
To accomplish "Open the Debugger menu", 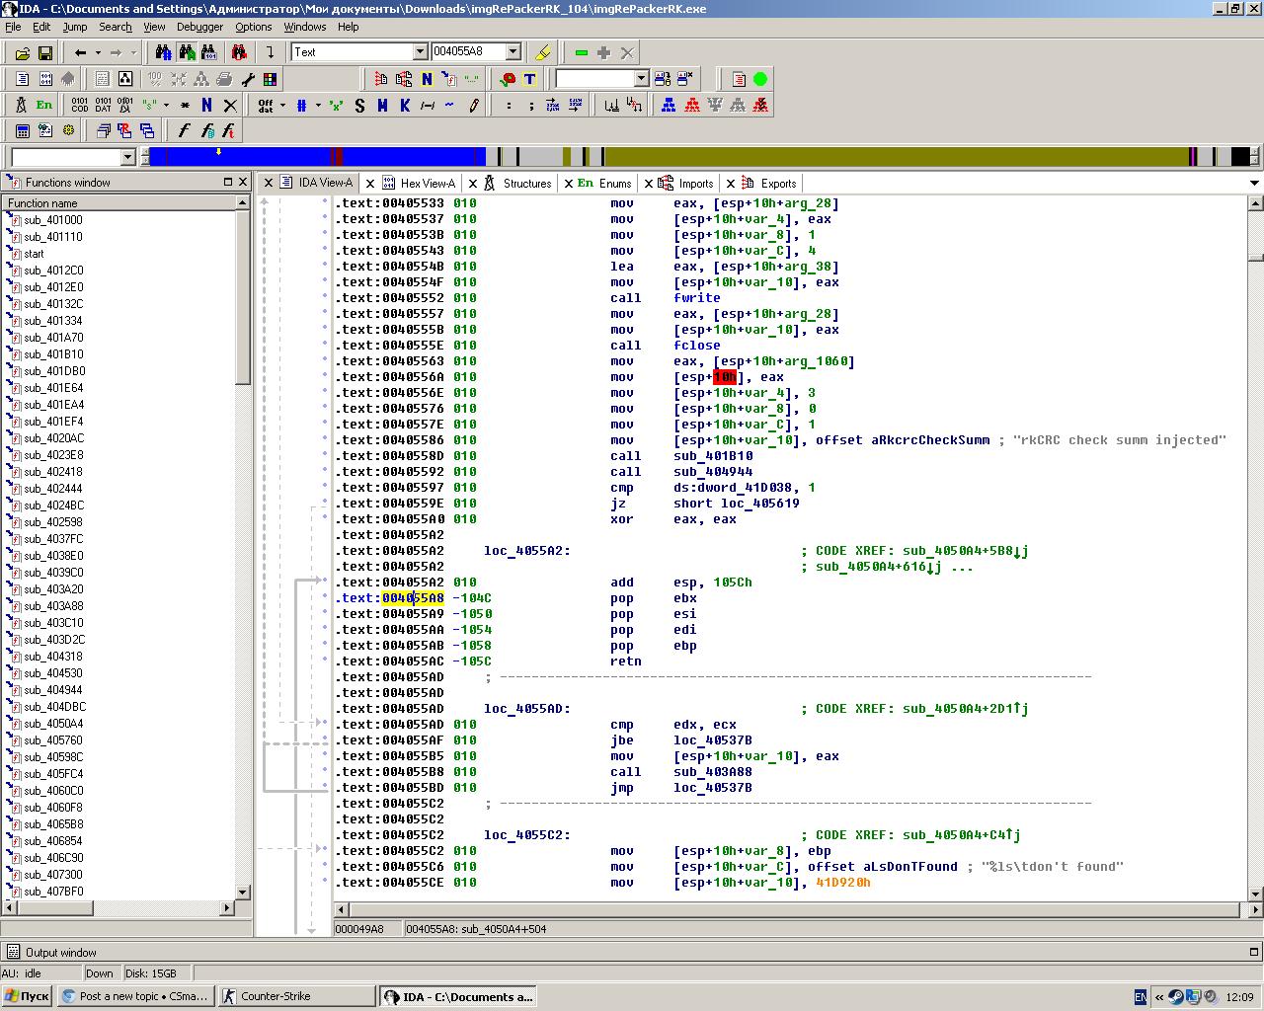I will (x=199, y=27).
